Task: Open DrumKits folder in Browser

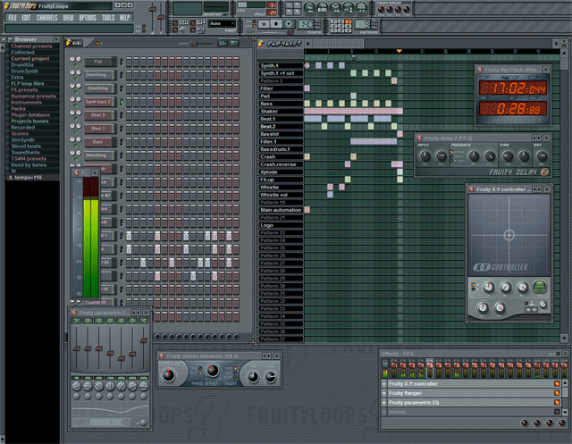Action: pos(22,65)
